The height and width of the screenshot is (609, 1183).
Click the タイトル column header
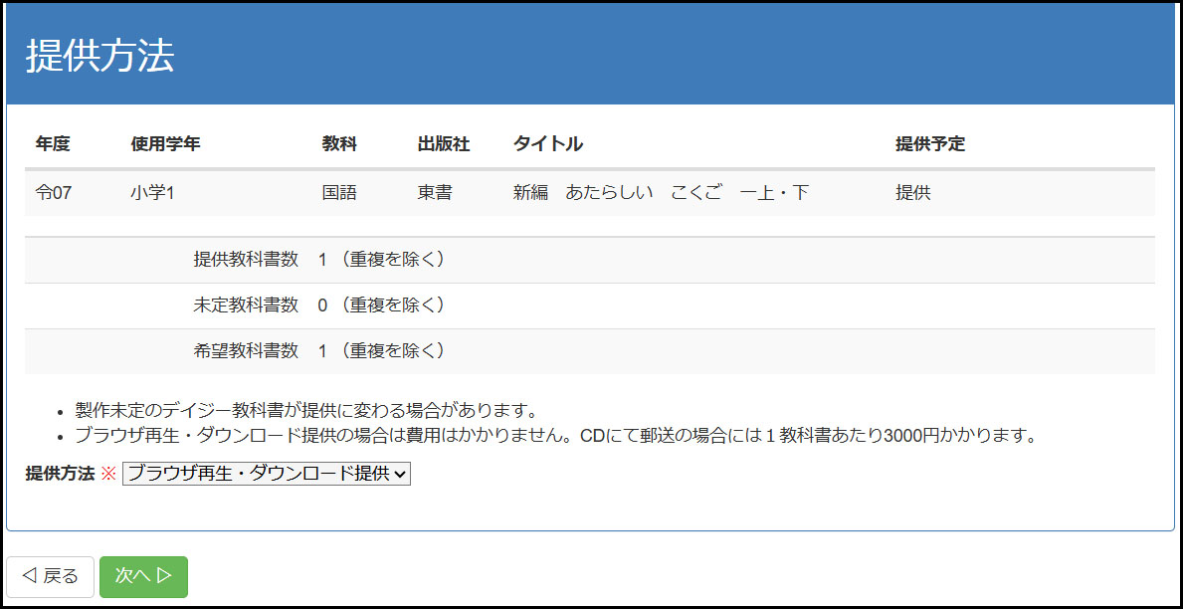click(548, 144)
